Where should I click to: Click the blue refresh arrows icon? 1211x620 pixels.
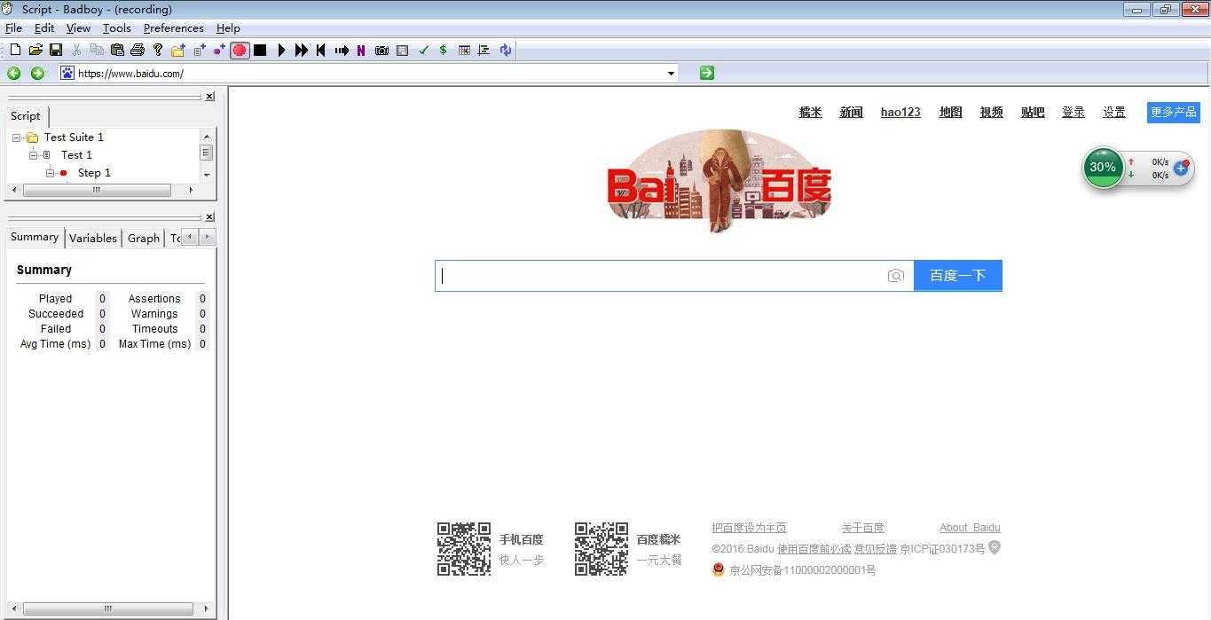505,51
